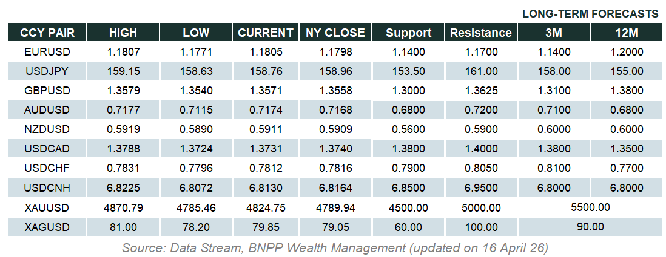Select the Support column header
This screenshot has width=666, height=257.
point(408,33)
